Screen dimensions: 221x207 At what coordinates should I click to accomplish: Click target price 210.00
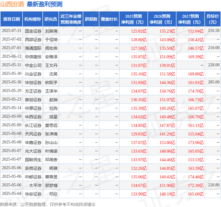pyautogui.click(x=214, y=48)
